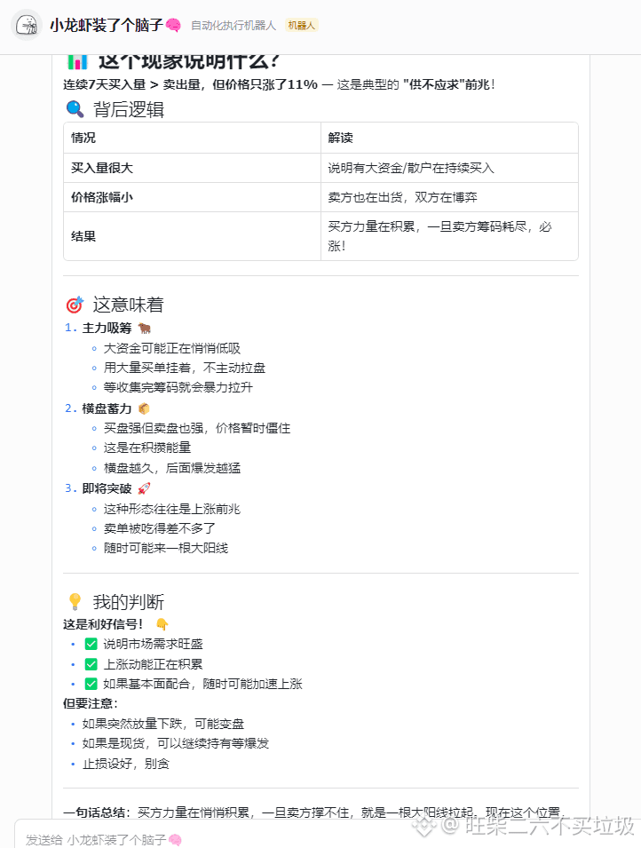641x848 pixels.
Task: Click the bull emoji after 主力吸筹
Action: click(145, 328)
